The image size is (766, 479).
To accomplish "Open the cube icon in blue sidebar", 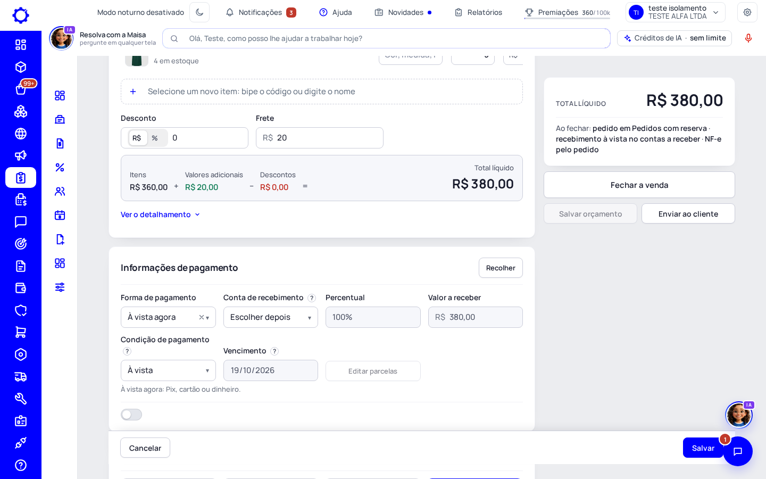I will [21, 67].
